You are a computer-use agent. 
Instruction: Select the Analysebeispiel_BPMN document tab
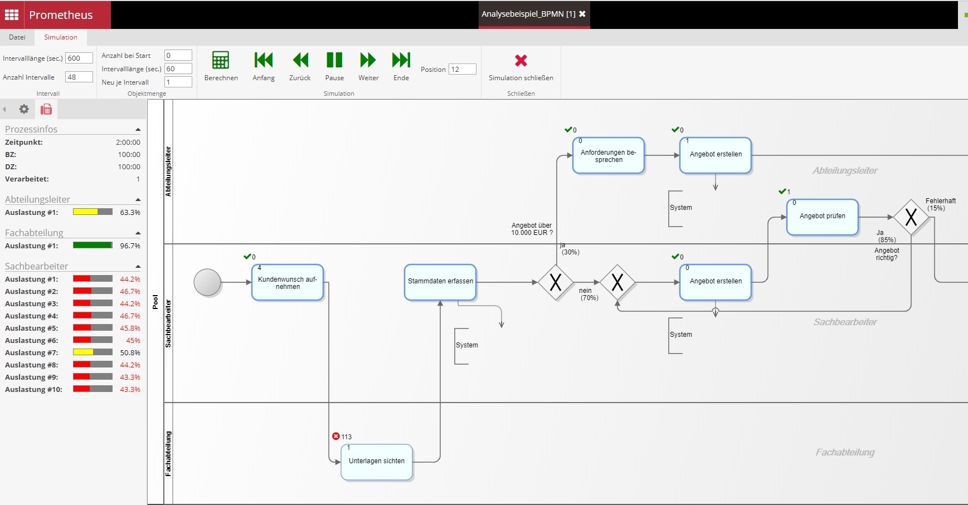[527, 14]
